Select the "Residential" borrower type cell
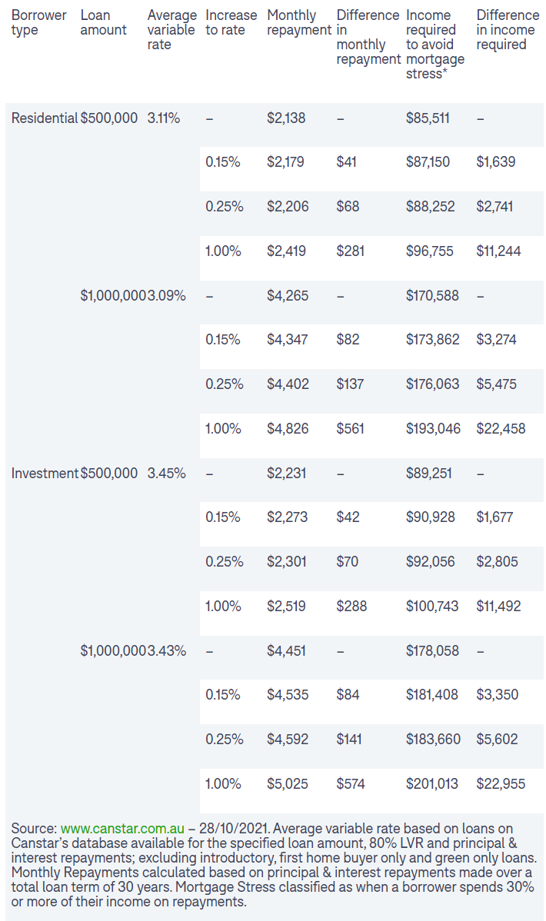546x921 pixels. pyautogui.click(x=45, y=118)
